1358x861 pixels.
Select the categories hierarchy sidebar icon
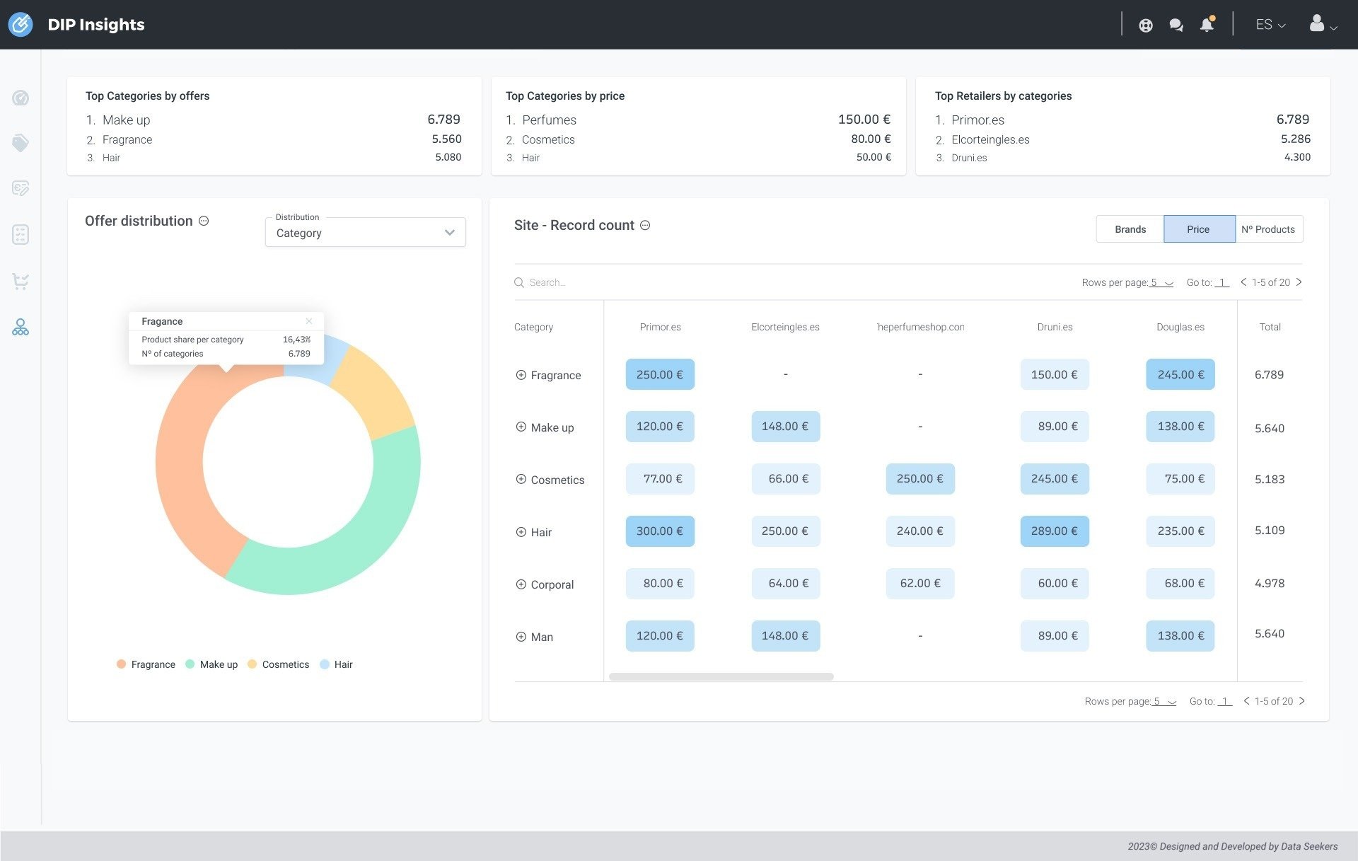(x=21, y=327)
